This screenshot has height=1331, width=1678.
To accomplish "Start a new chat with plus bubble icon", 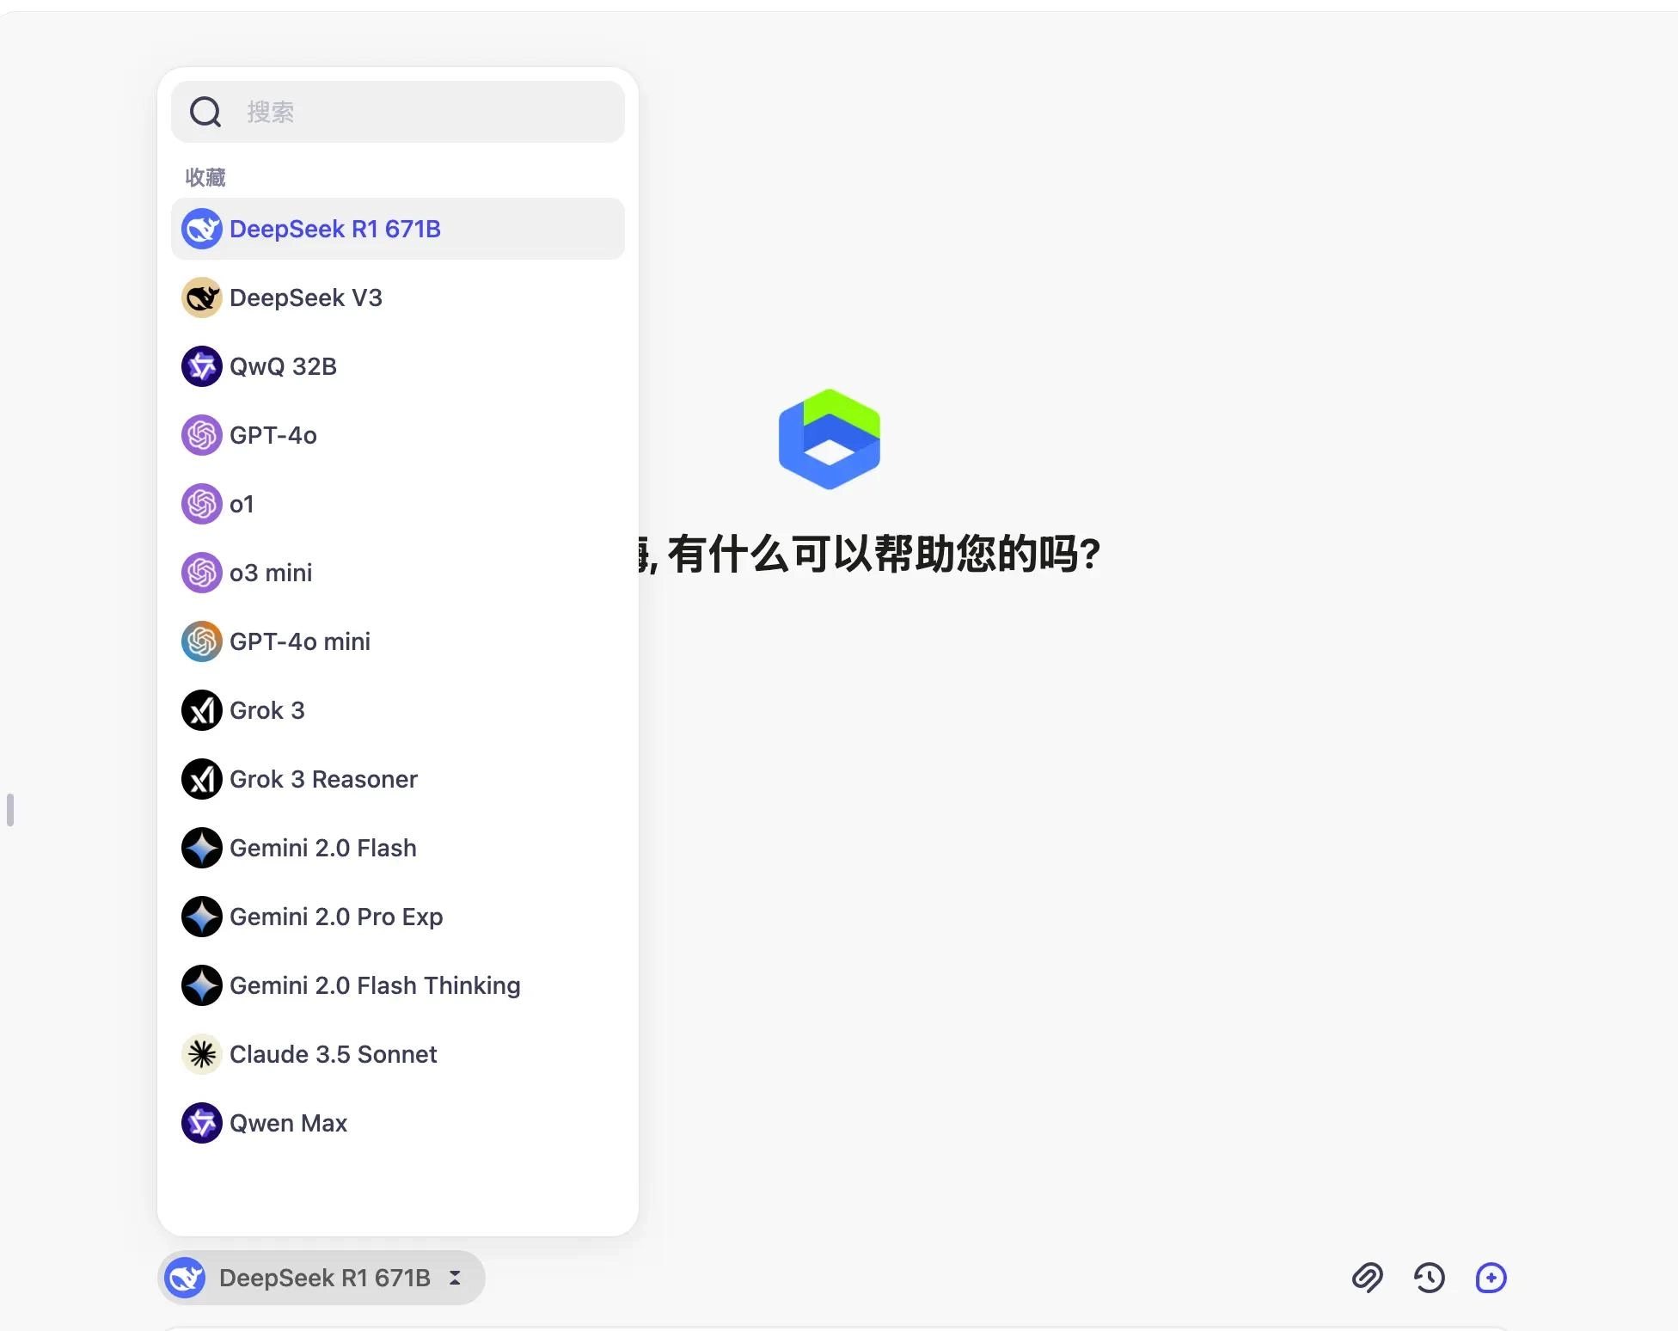I will coord(1491,1278).
